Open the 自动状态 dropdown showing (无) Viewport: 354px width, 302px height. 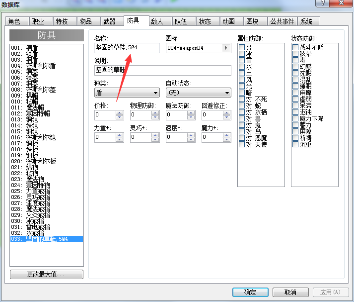point(199,93)
